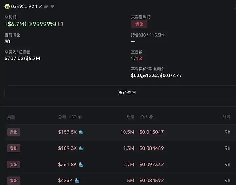Open share link beside total profit

(x=61, y=24)
